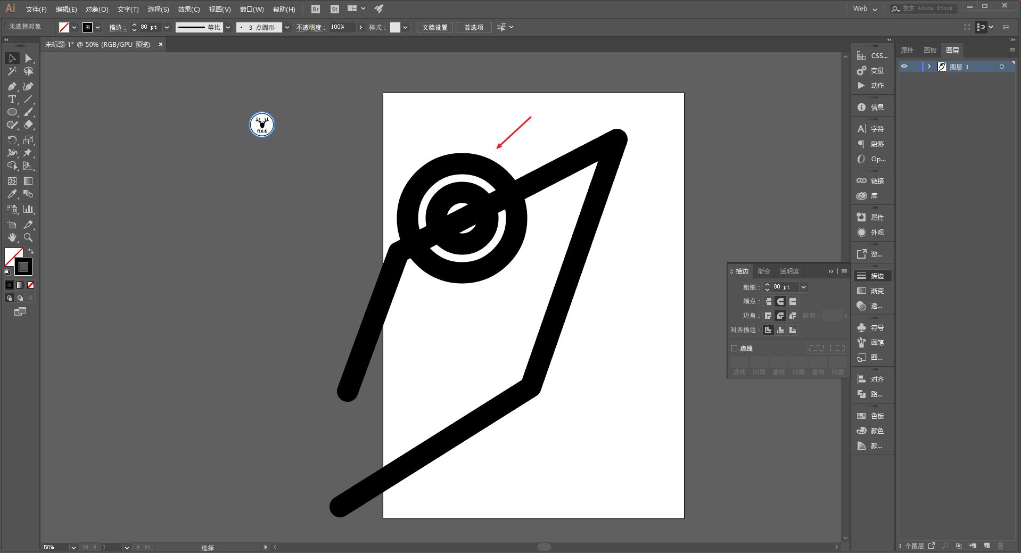Select the Magic Wand tool
This screenshot has height=553, width=1021.
click(x=12, y=71)
